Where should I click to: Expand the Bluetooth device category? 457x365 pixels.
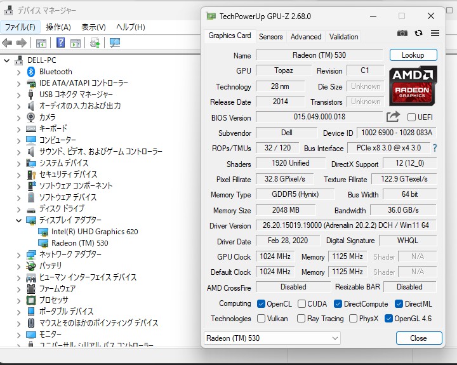click(18, 72)
